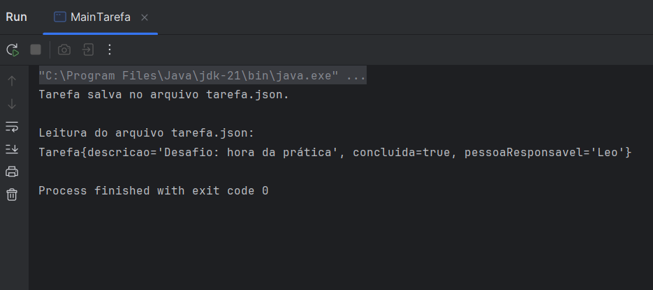Click the Stop process square icon

pos(36,50)
